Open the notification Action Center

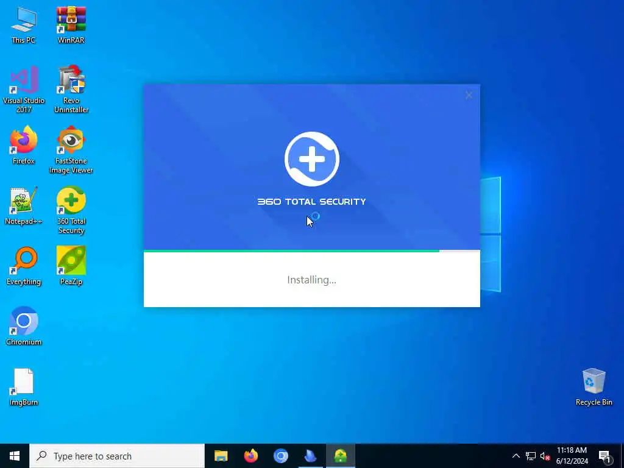click(x=605, y=456)
